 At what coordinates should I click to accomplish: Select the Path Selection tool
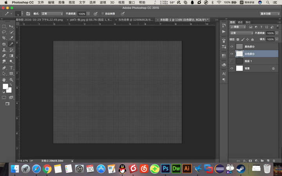(x=4, y=74)
